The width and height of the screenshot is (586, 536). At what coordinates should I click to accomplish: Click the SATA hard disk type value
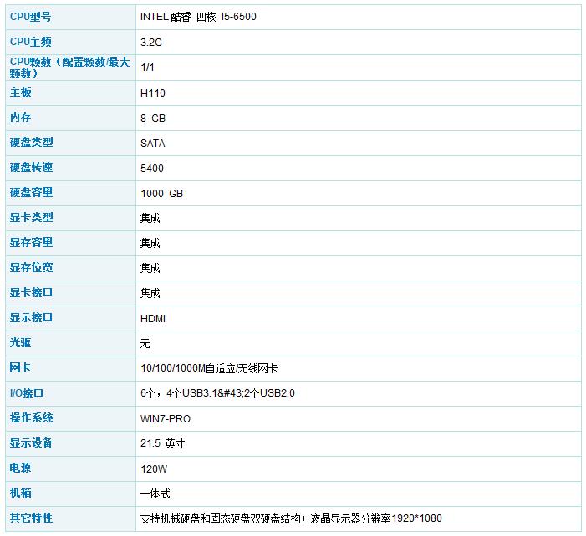point(153,144)
